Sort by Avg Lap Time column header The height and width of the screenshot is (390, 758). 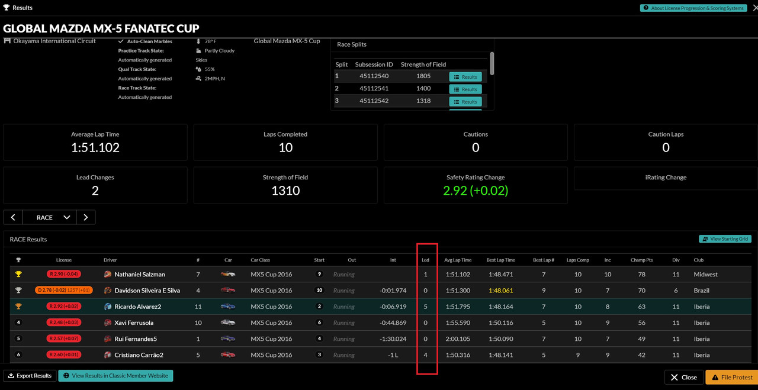(458, 260)
